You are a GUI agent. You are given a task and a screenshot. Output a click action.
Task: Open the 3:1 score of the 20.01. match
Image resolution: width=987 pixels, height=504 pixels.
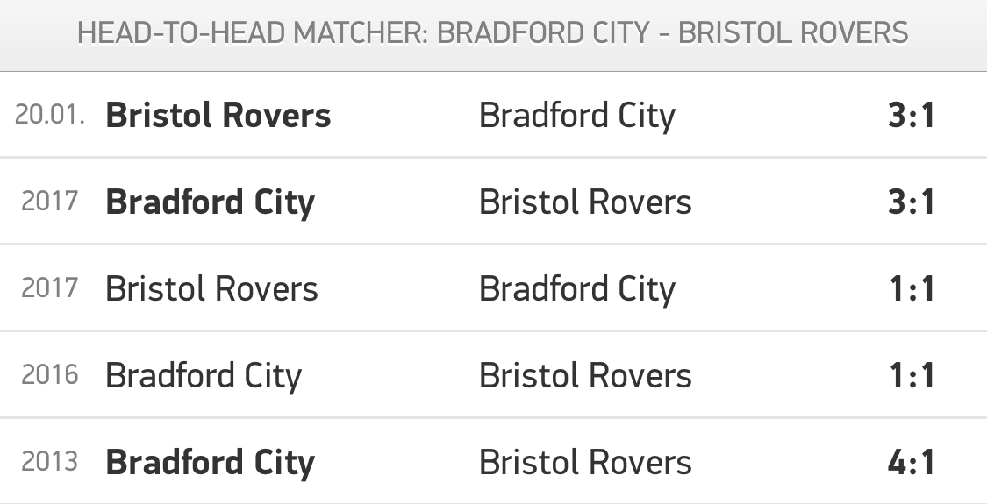click(x=912, y=116)
